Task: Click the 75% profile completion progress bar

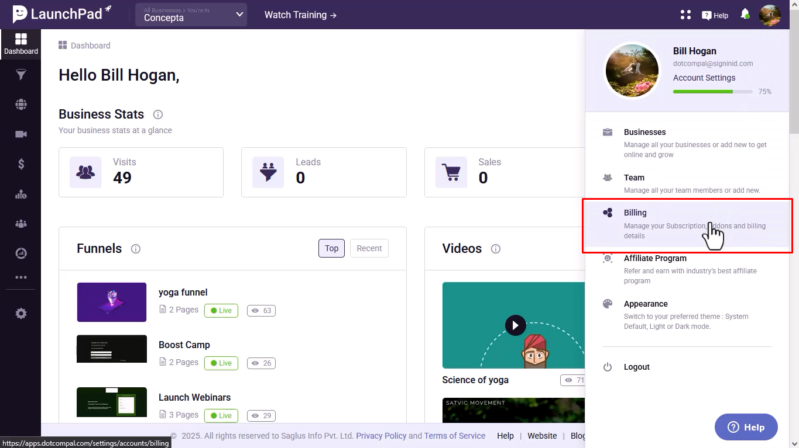Action: point(713,92)
